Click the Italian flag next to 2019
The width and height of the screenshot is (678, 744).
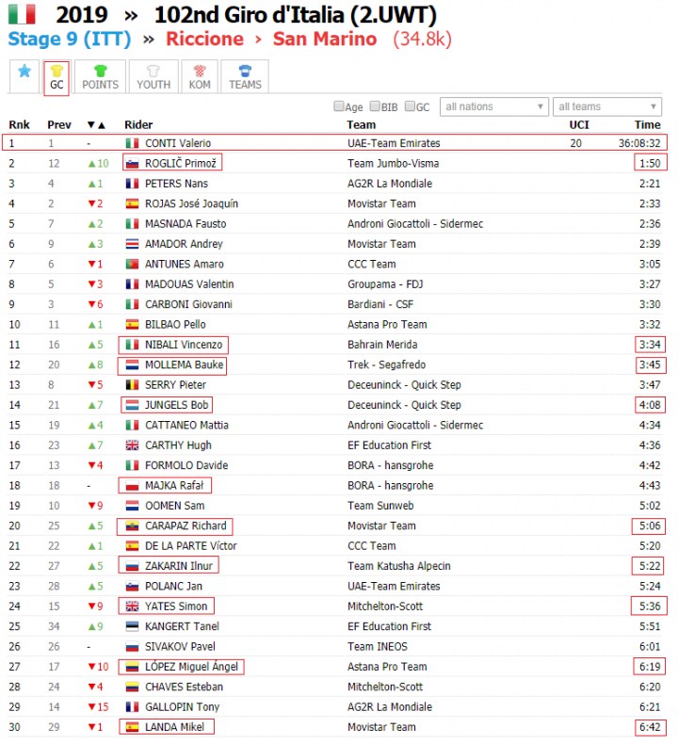[x=22, y=14]
